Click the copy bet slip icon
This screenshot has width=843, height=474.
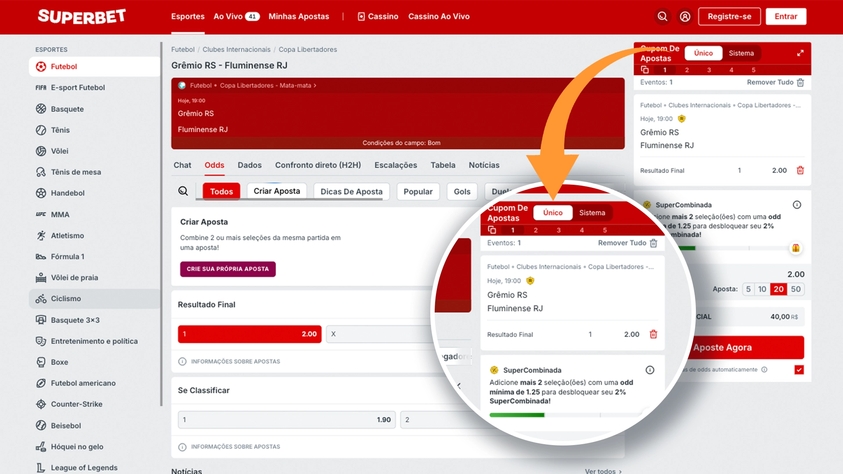tap(645, 70)
